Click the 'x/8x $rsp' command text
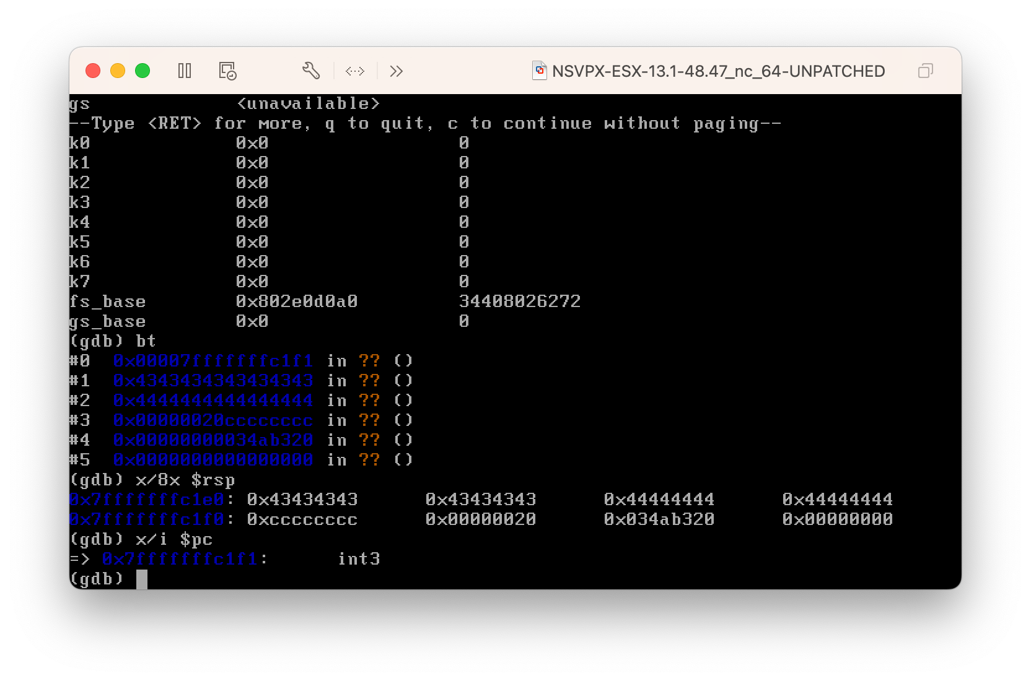The height and width of the screenshot is (681, 1031). (x=185, y=480)
